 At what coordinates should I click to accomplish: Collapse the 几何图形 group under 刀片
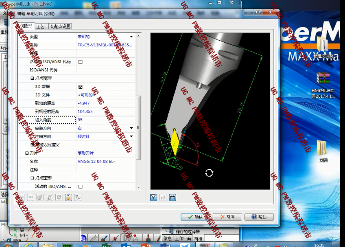click(x=32, y=178)
